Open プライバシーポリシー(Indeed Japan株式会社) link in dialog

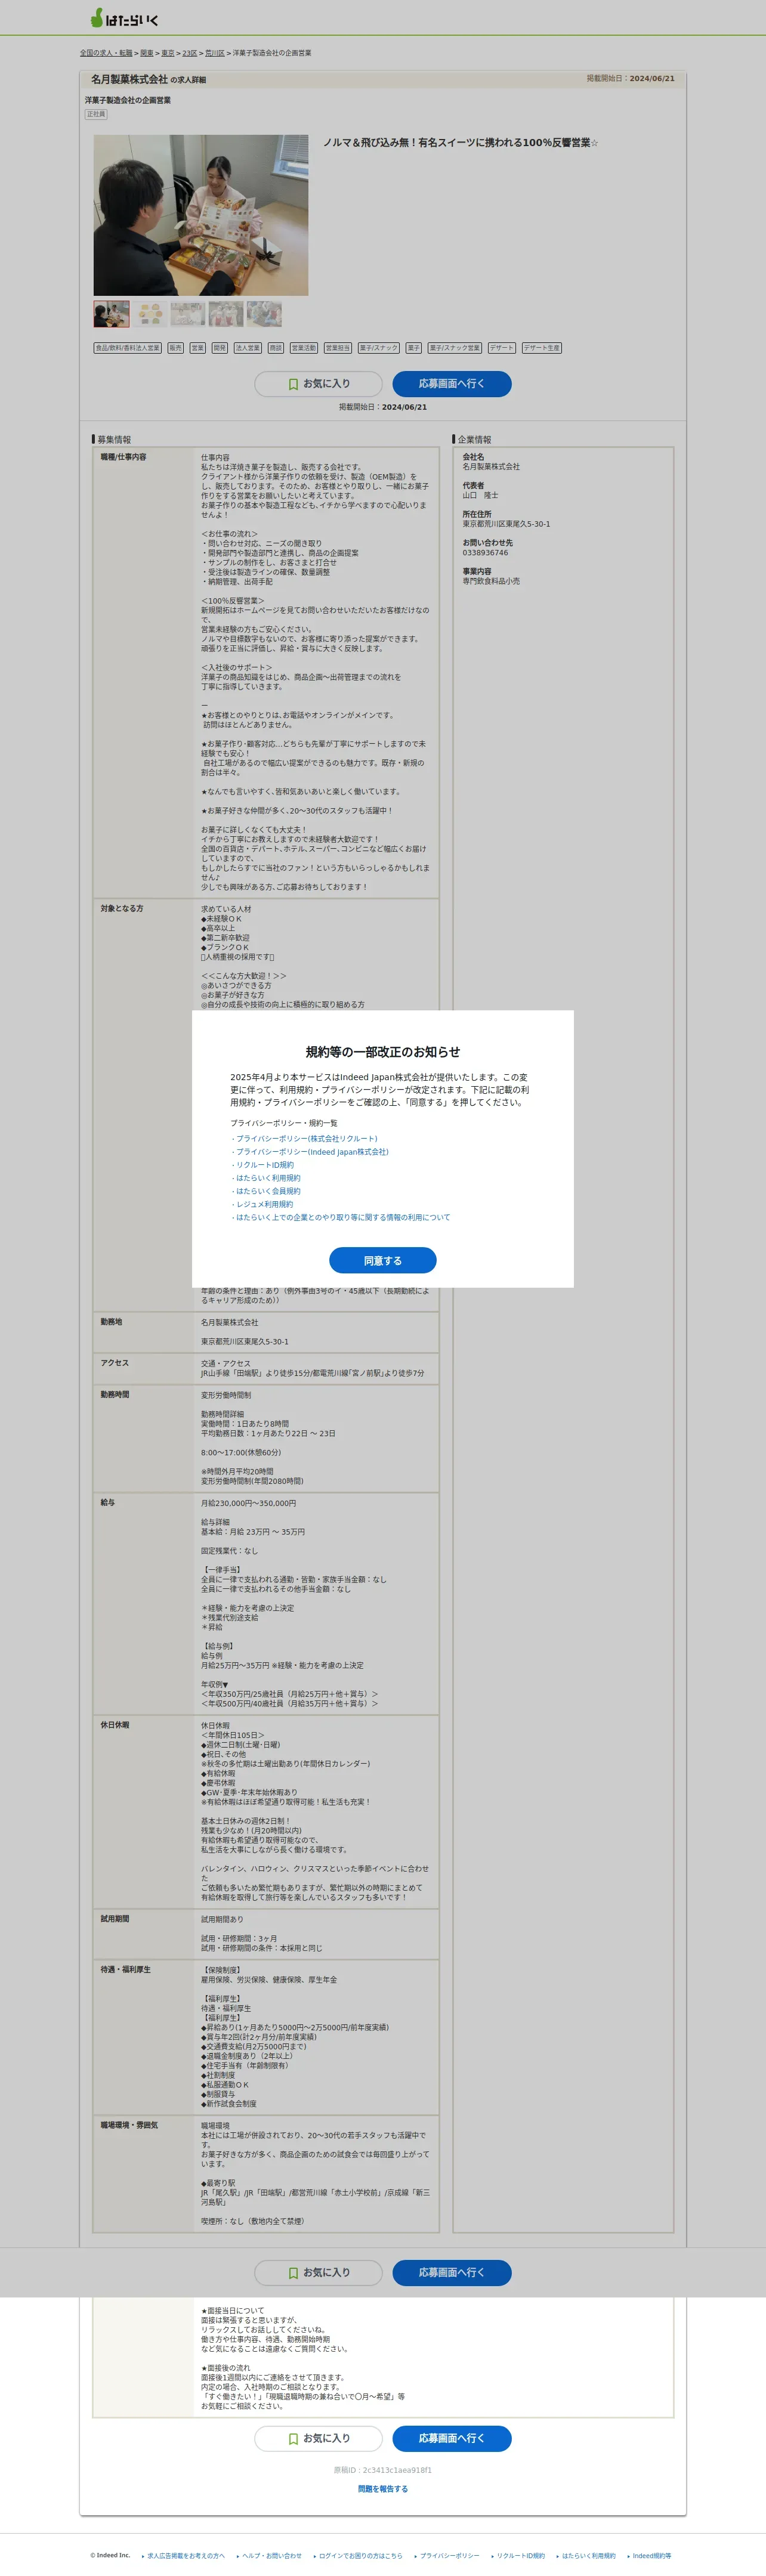312,1151
